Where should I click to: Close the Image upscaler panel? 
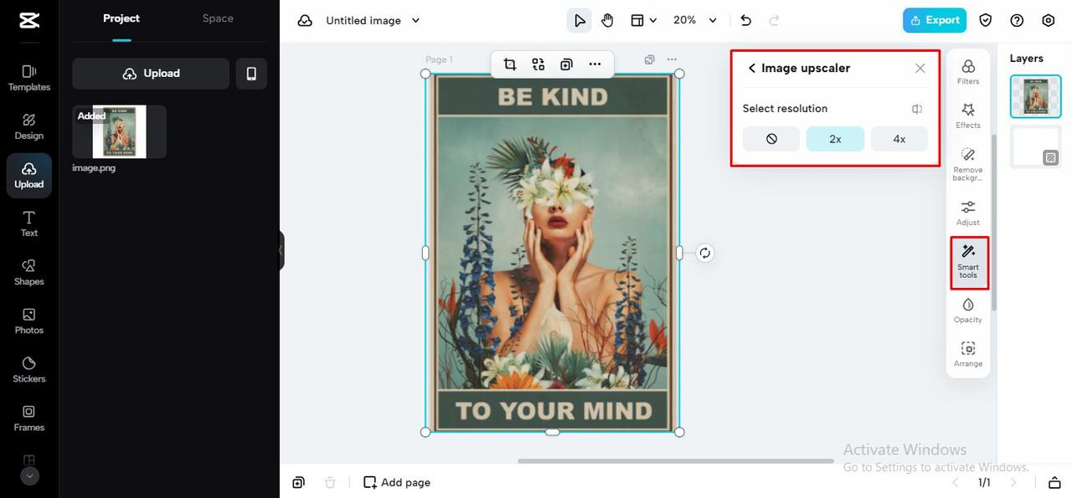920,69
